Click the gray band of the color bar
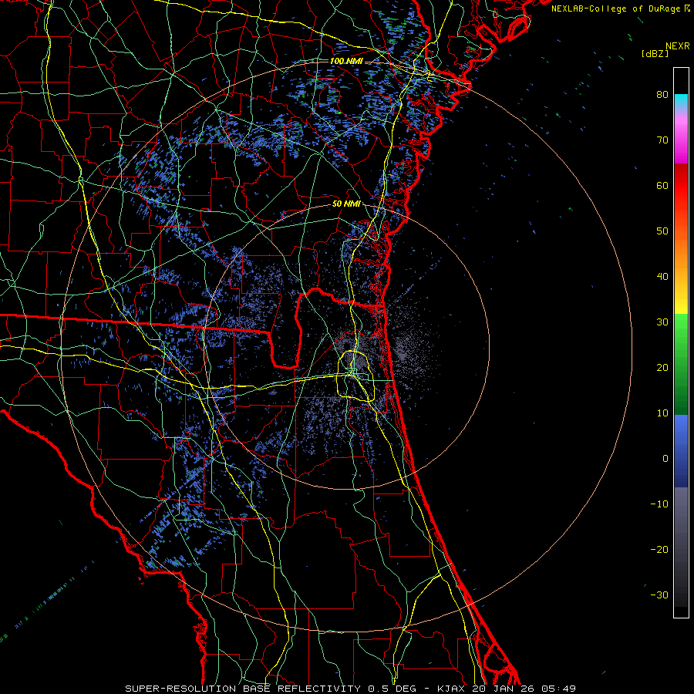Screen dimensions: 694x694 click(681, 547)
